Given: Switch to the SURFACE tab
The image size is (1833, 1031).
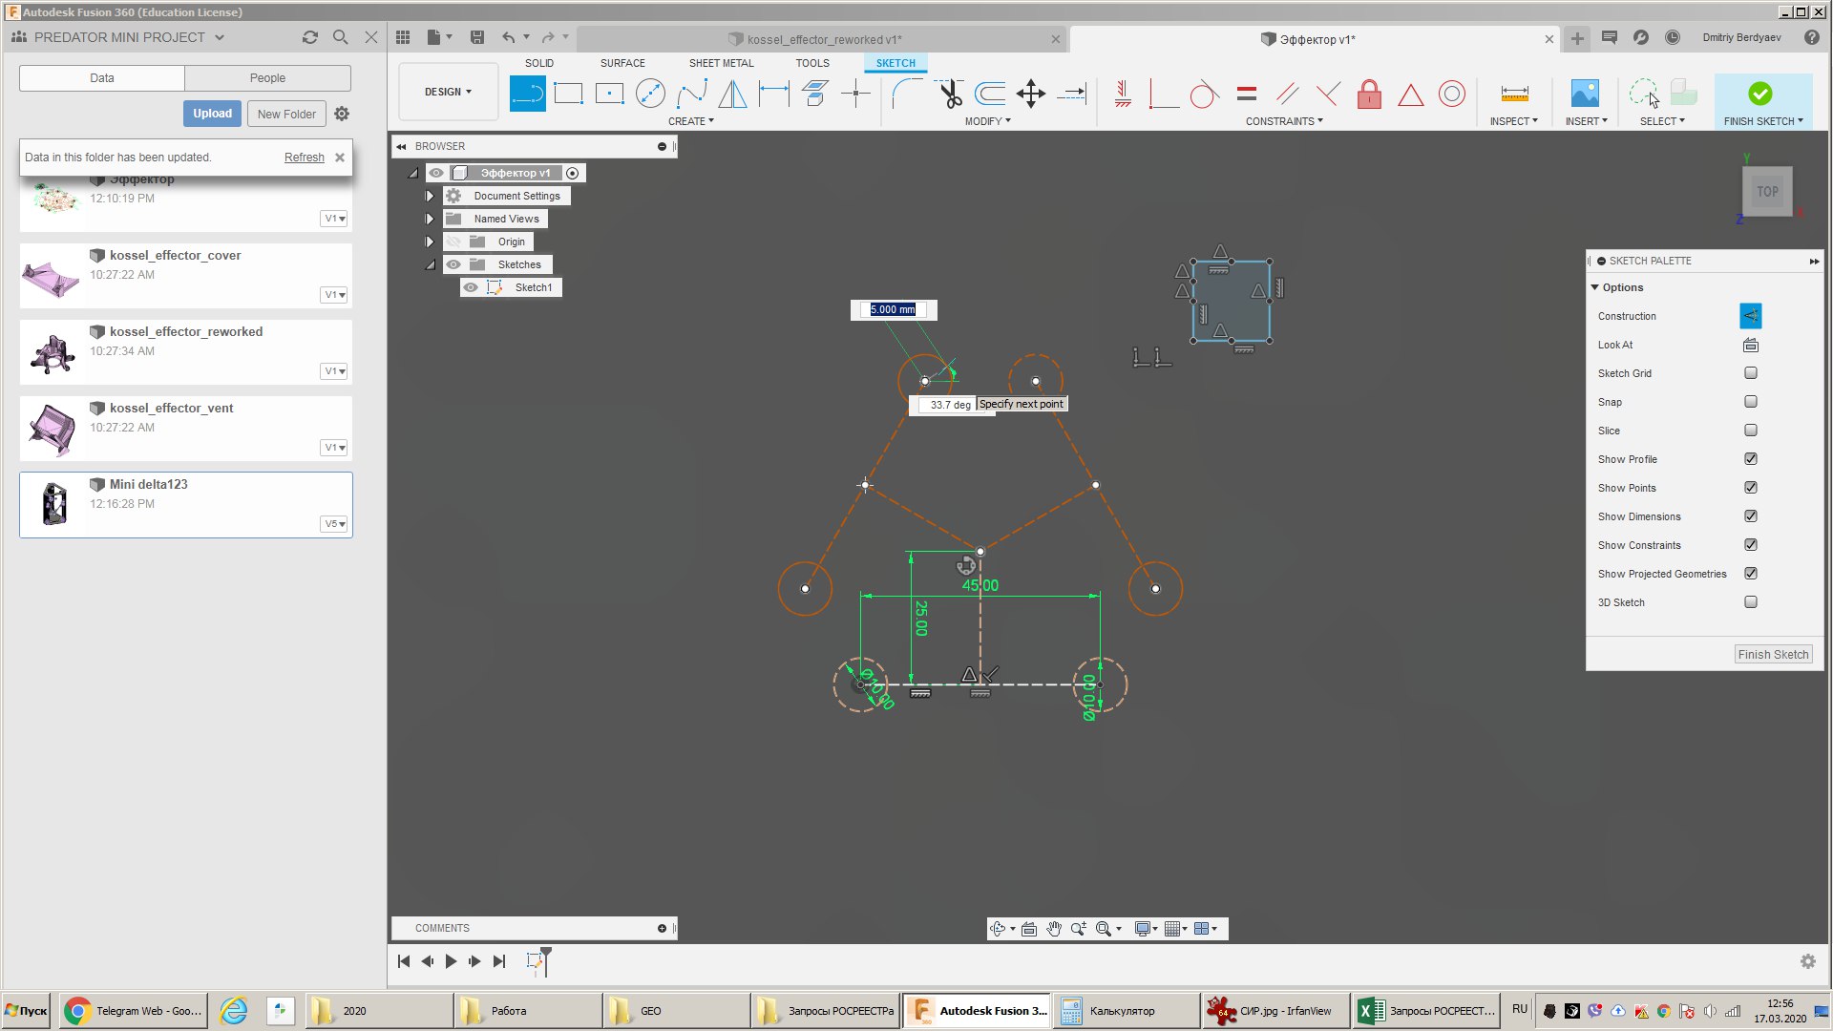Looking at the screenshot, I should click(x=622, y=63).
